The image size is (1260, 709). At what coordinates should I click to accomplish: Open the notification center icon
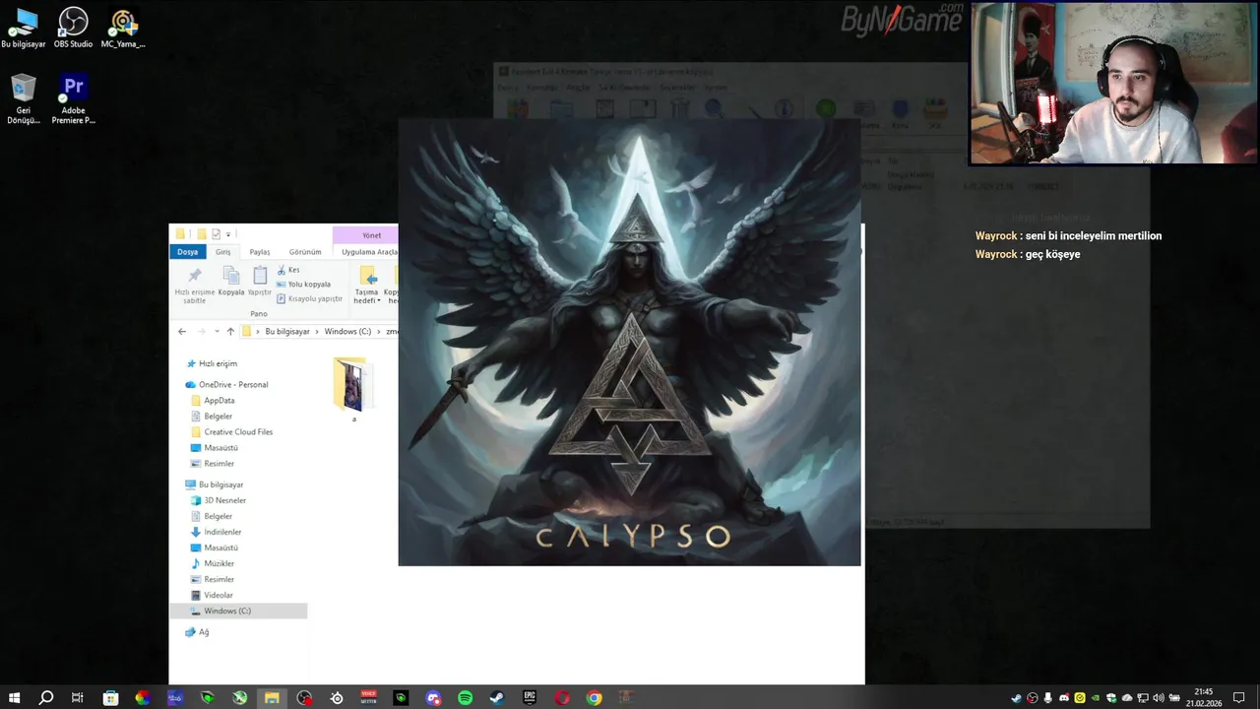point(1239,698)
